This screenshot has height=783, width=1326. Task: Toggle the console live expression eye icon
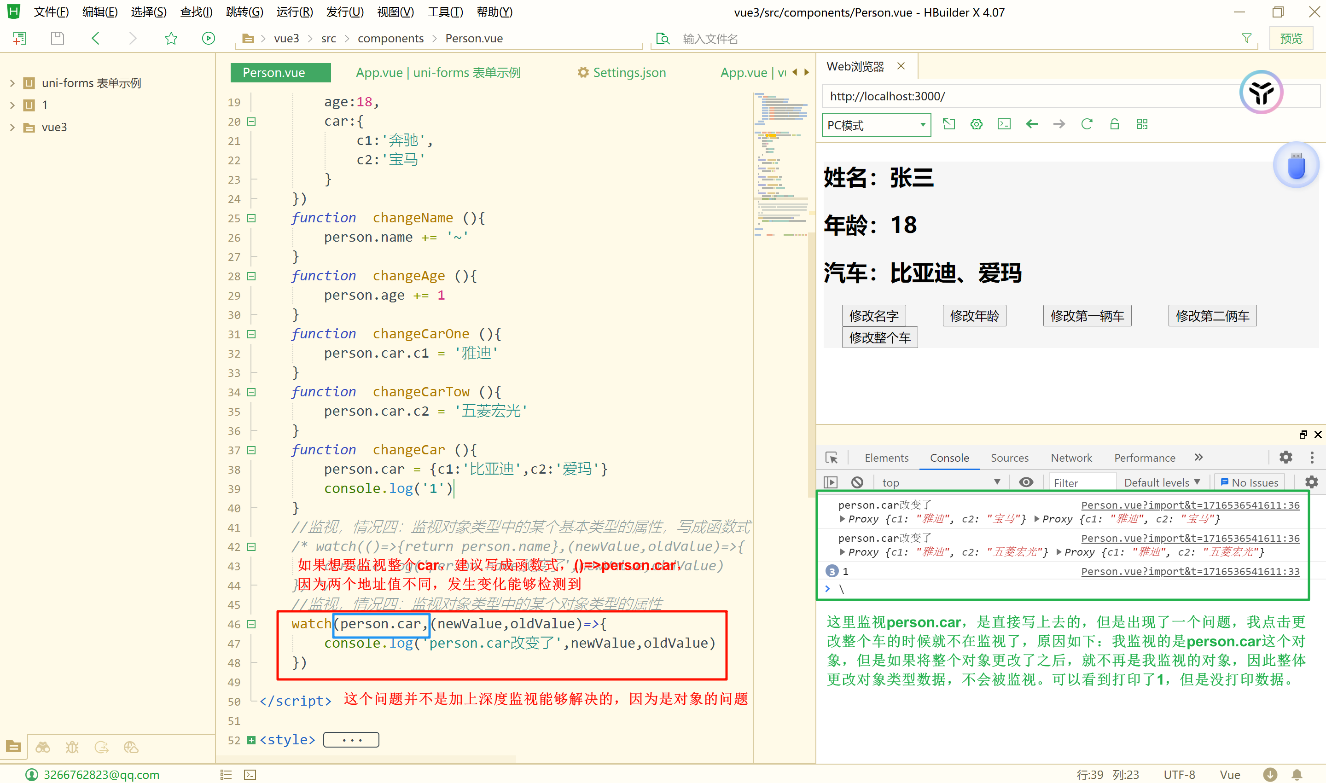1026,482
